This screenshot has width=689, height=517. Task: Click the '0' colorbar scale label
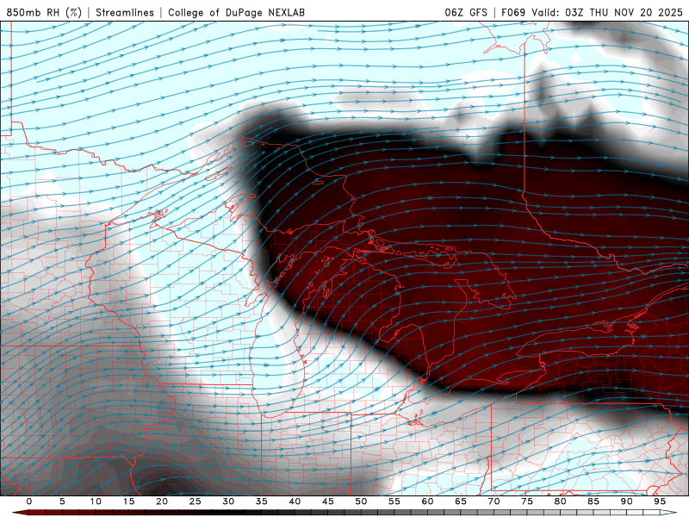click(29, 501)
